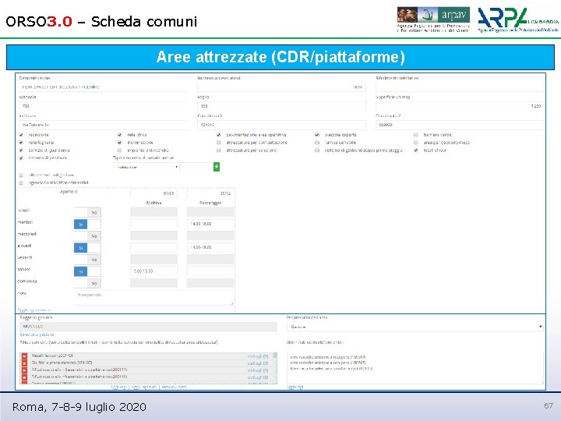Click Aggiungi link under altri rifiuti box

click(x=295, y=387)
